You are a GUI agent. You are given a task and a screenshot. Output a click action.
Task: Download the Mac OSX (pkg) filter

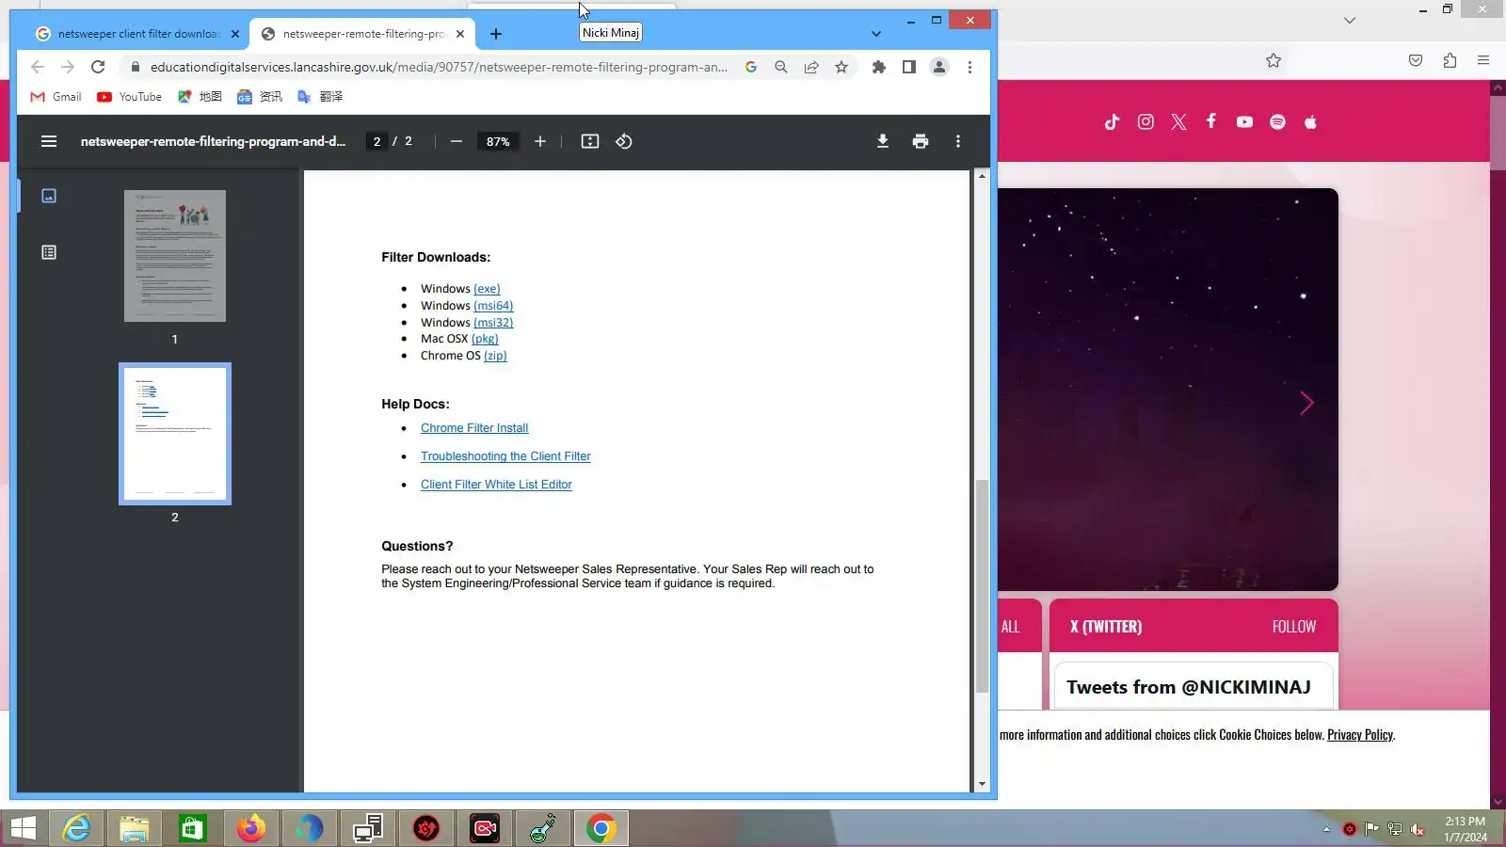coord(485,339)
